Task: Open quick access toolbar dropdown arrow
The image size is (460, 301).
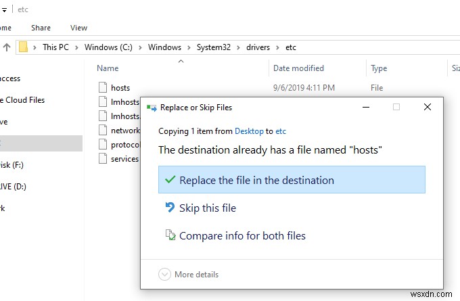Action: coord(4,10)
